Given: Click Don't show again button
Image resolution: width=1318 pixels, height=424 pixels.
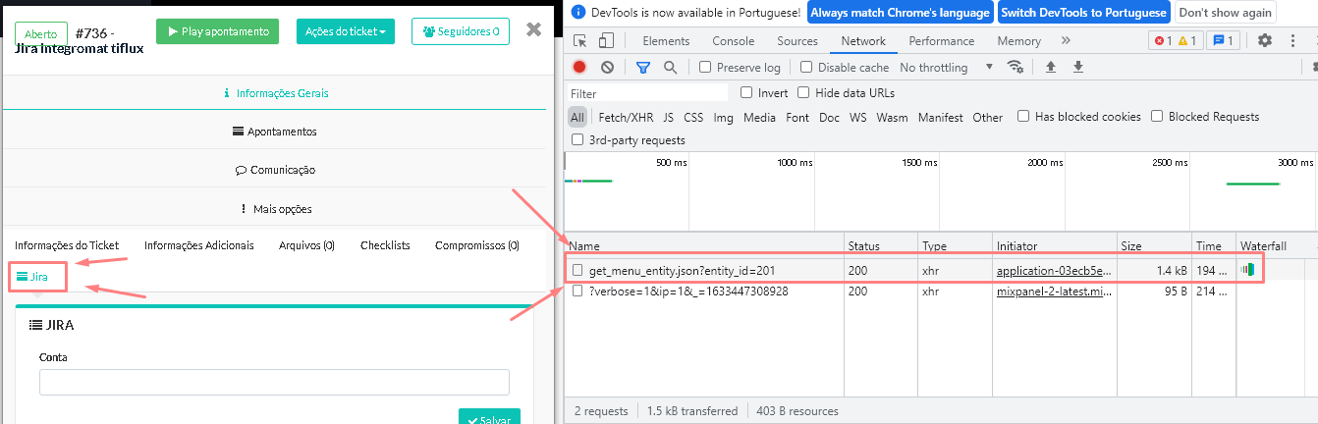Looking at the screenshot, I should (x=1225, y=13).
